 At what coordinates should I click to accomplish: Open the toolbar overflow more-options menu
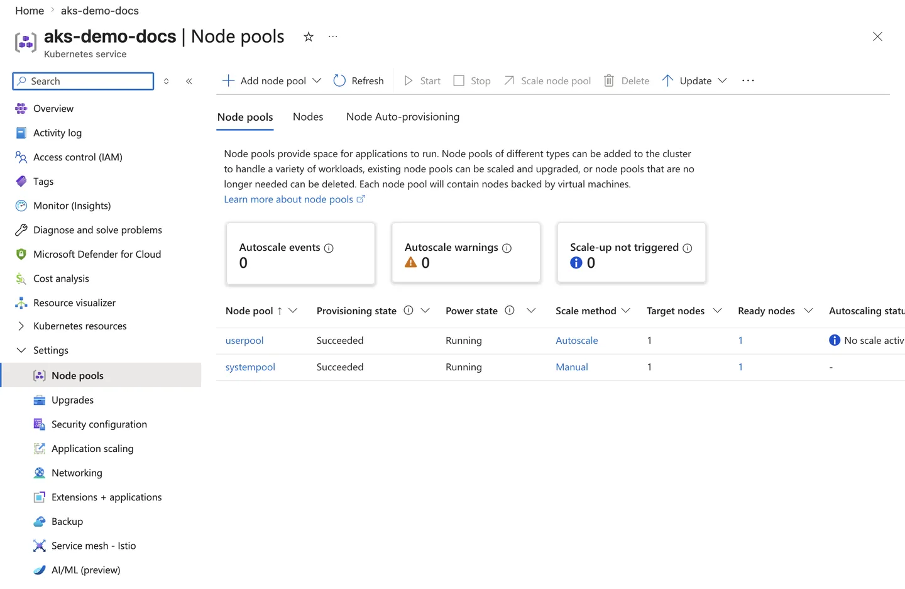748,80
